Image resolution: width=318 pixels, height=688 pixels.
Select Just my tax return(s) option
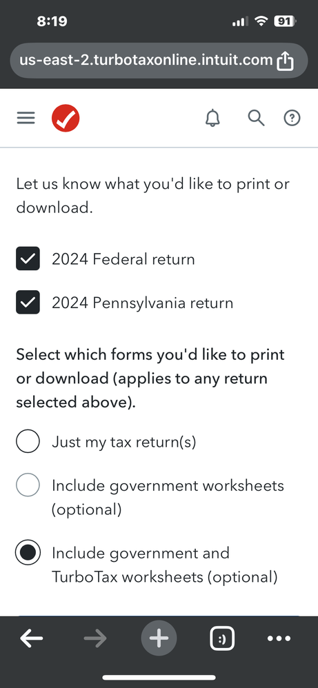pos(28,441)
